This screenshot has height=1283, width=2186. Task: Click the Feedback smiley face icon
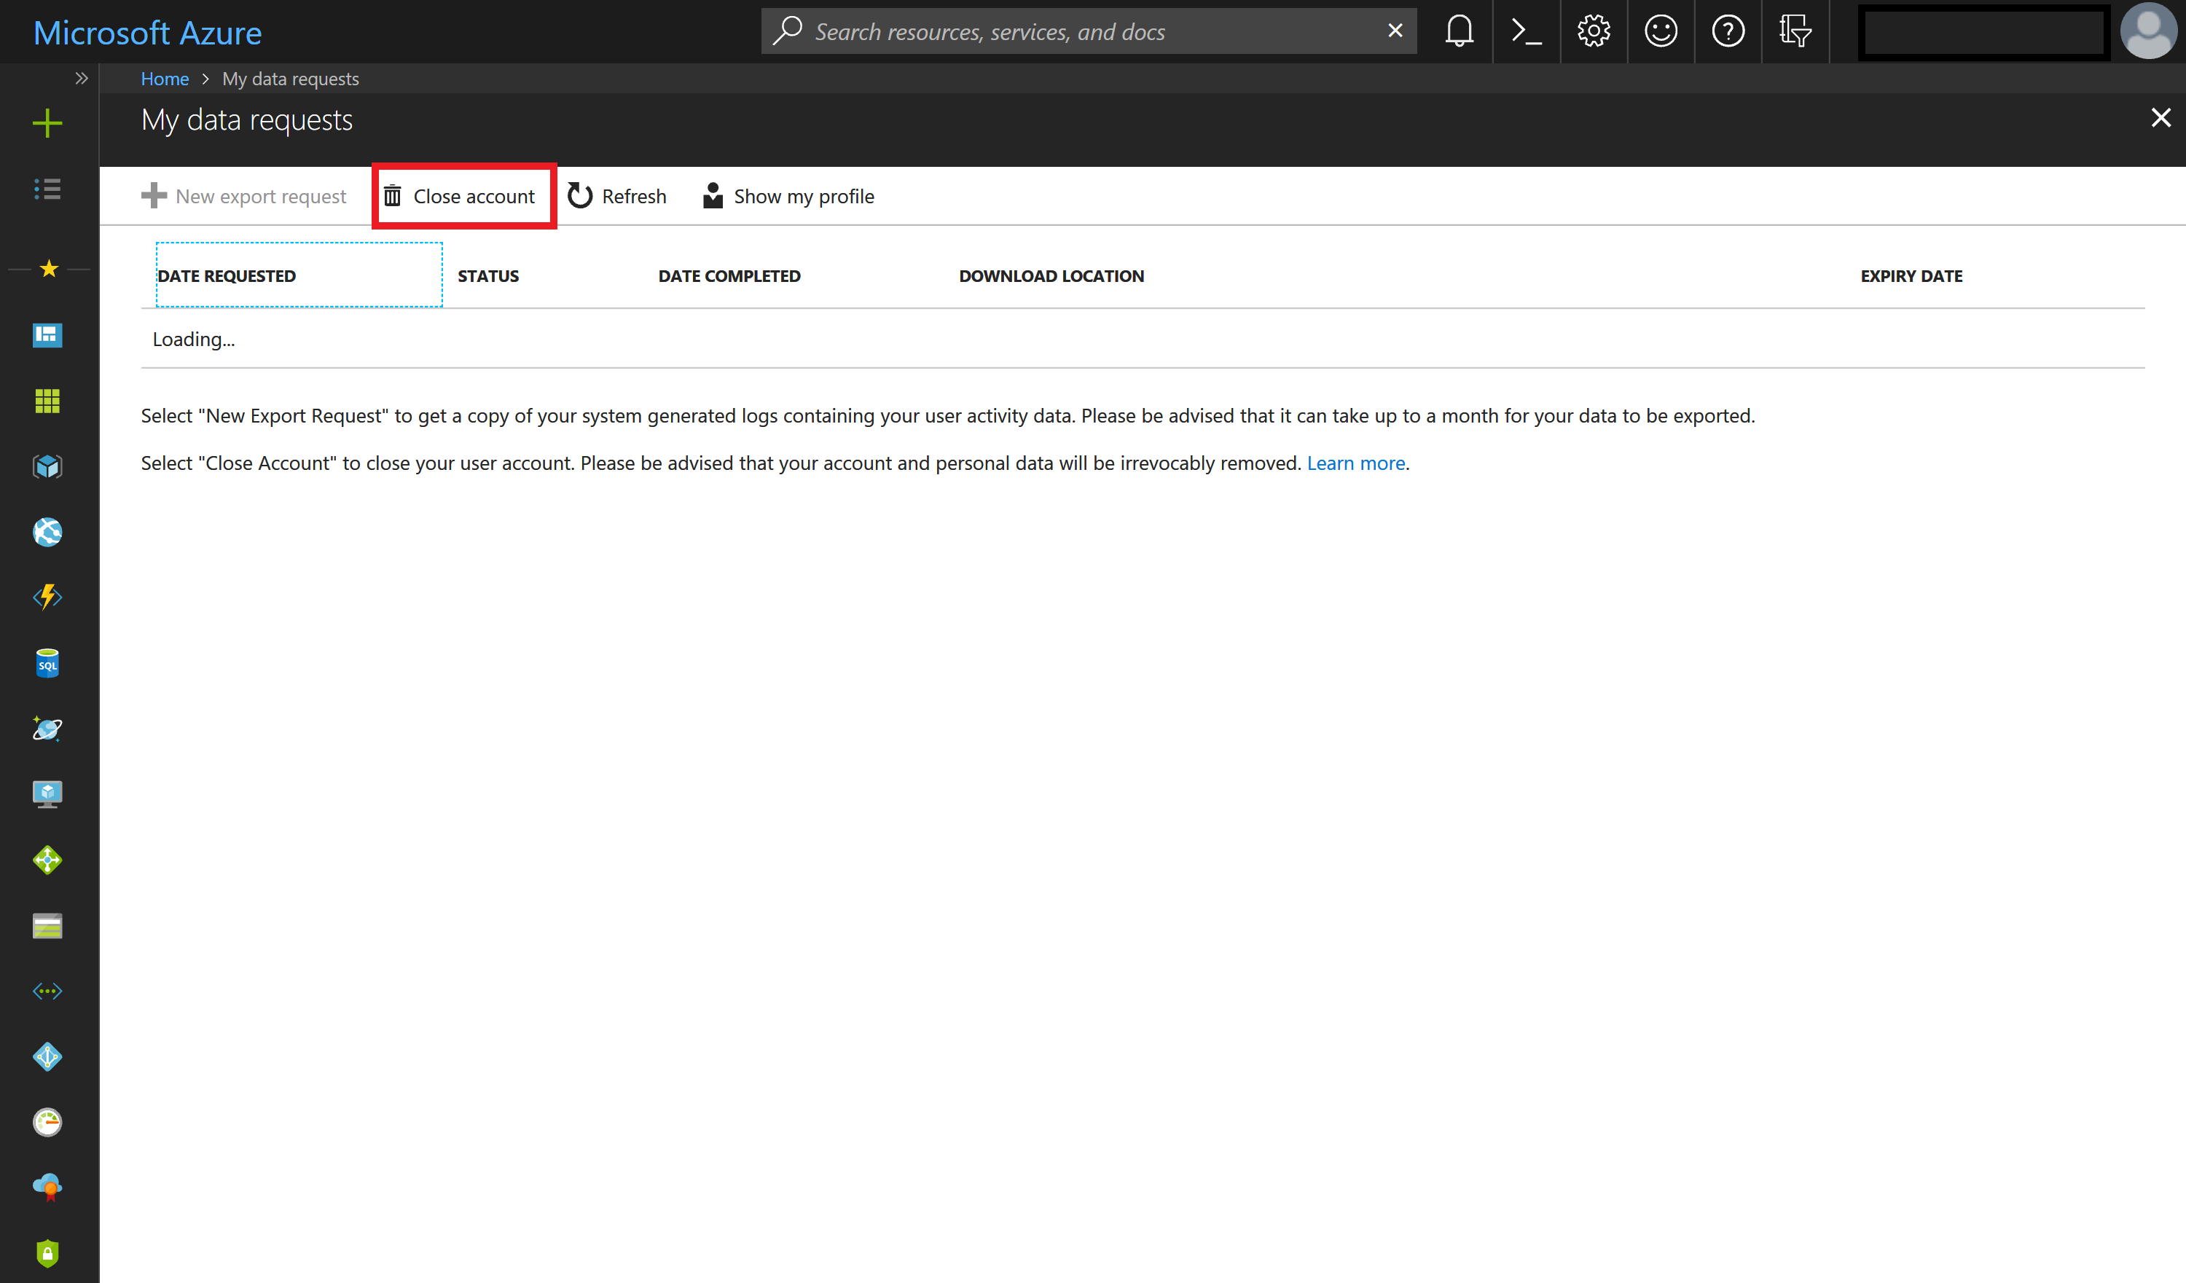pos(1661,31)
